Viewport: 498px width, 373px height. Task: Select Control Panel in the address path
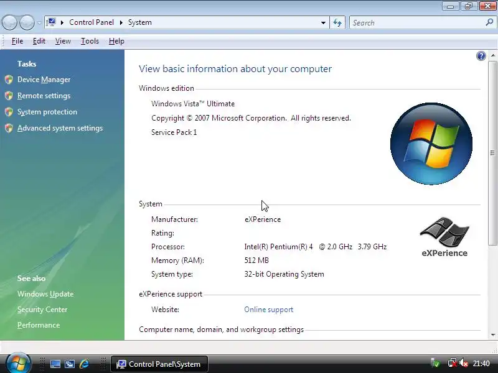(92, 22)
